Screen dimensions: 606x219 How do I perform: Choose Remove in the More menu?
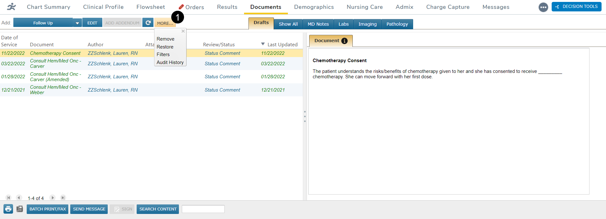click(165, 39)
